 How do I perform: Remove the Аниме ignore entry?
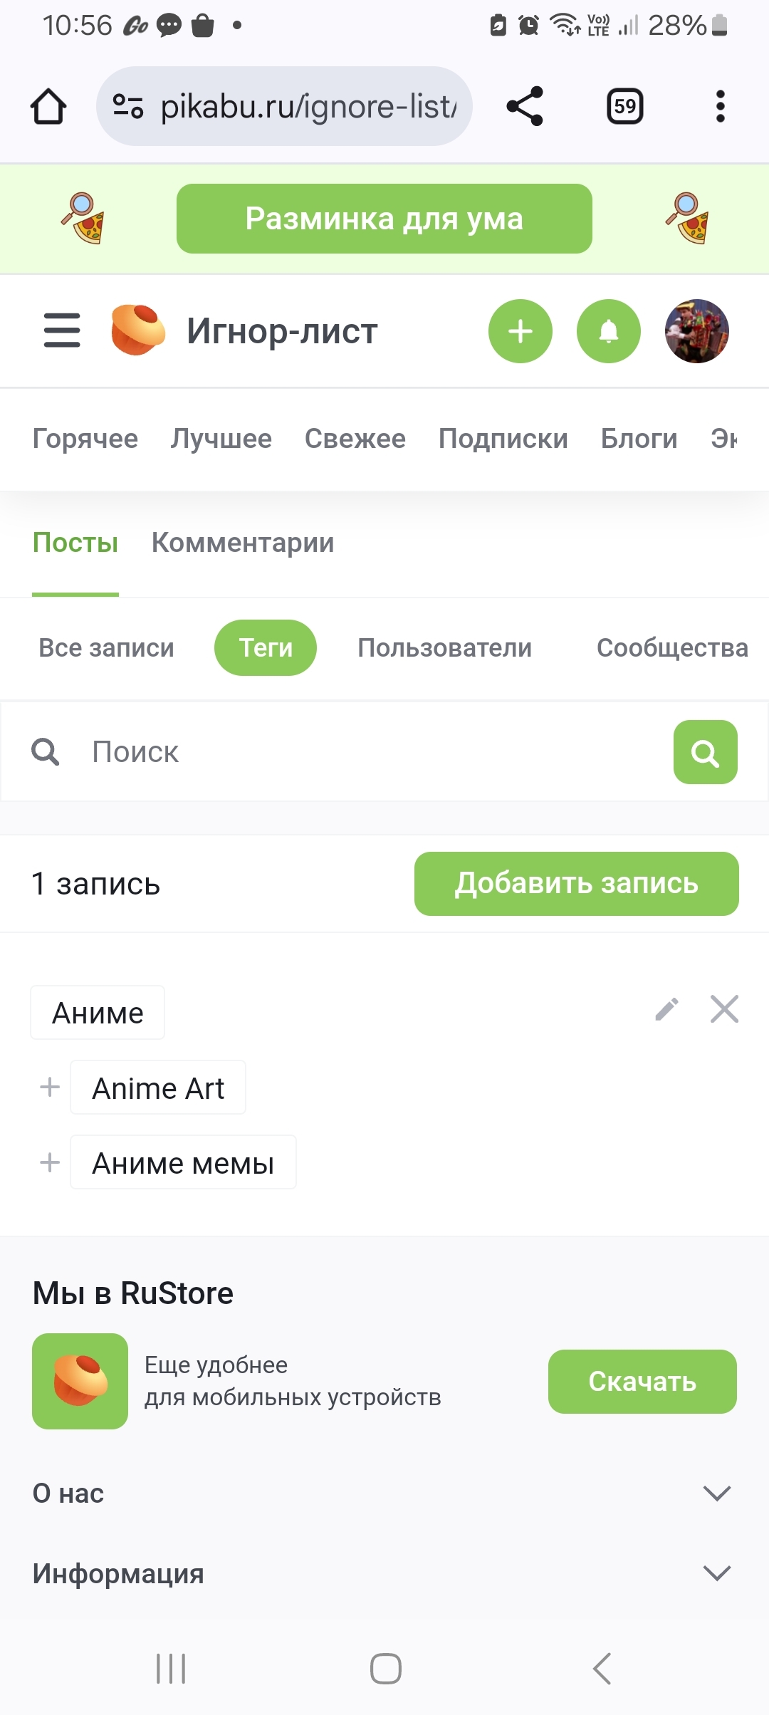pos(725,1009)
